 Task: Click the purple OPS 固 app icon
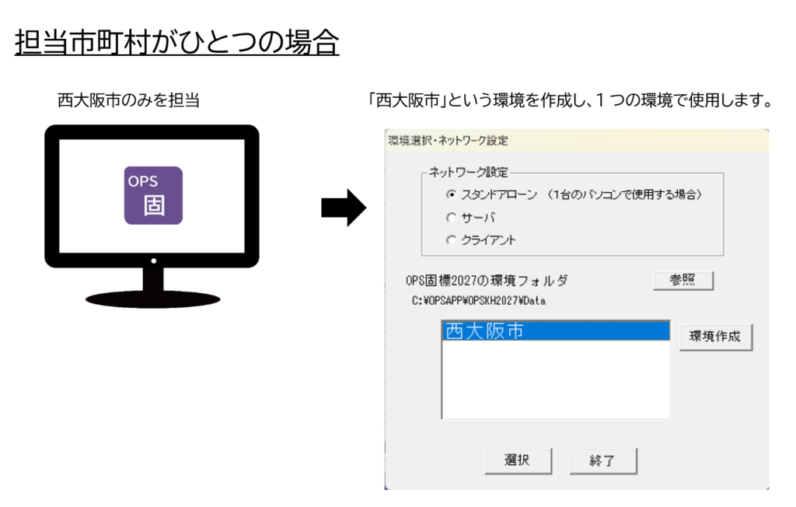153,195
